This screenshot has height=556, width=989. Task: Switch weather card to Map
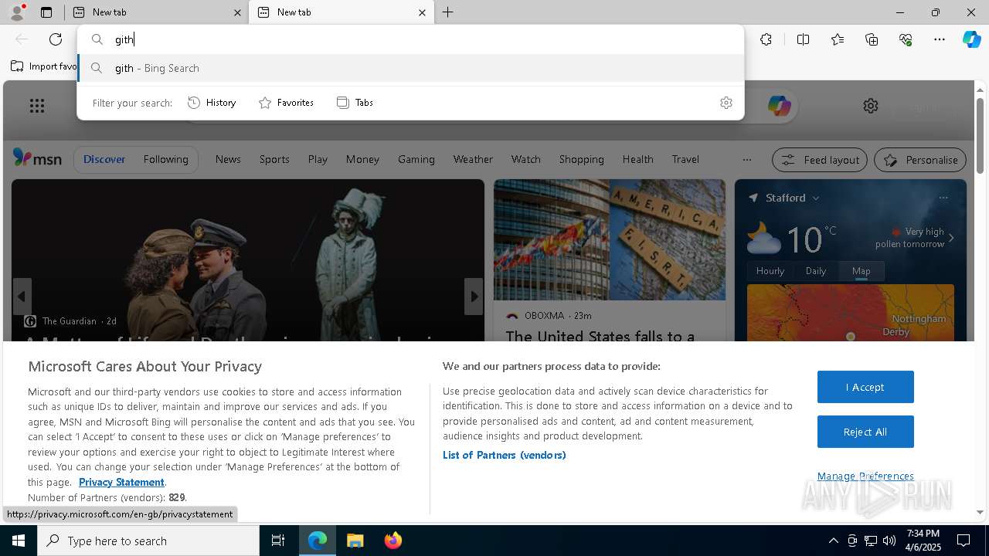point(862,271)
